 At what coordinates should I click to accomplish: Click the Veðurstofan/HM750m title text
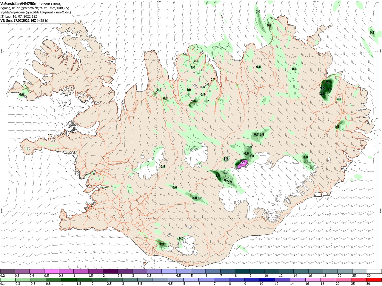coord(19,3)
